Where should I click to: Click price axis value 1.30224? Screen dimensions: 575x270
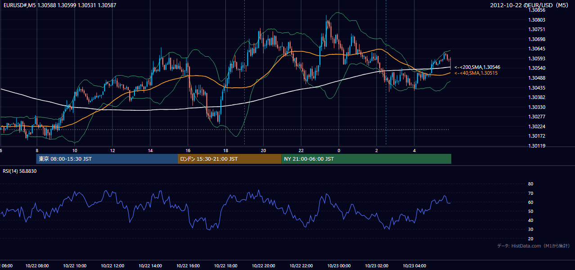coord(537,126)
